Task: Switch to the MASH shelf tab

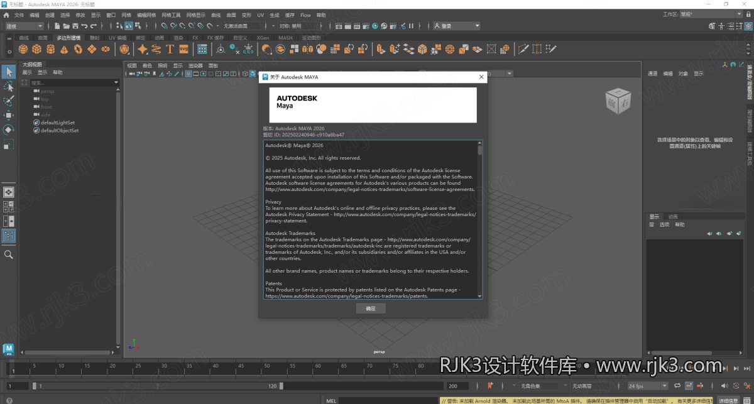Action: (285, 38)
